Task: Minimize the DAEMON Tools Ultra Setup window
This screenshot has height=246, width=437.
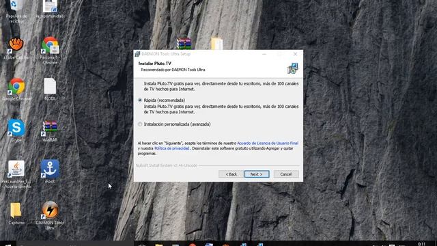Action: pos(264,54)
